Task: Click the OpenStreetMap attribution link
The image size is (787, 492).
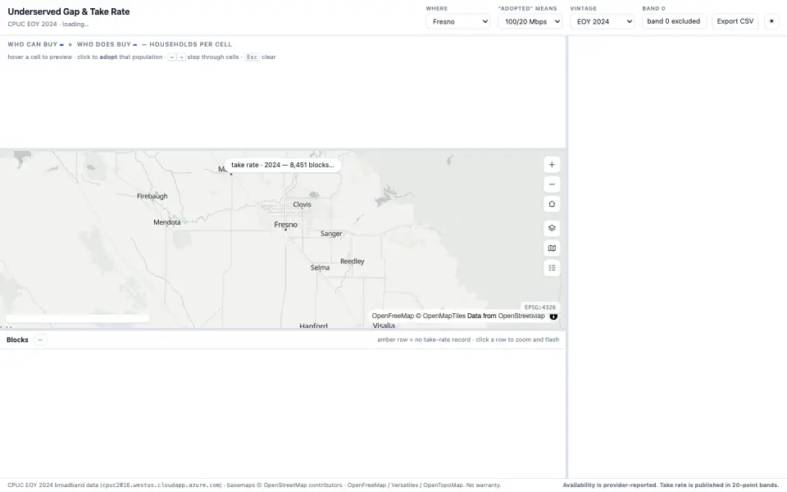Action: pyautogui.click(x=521, y=316)
